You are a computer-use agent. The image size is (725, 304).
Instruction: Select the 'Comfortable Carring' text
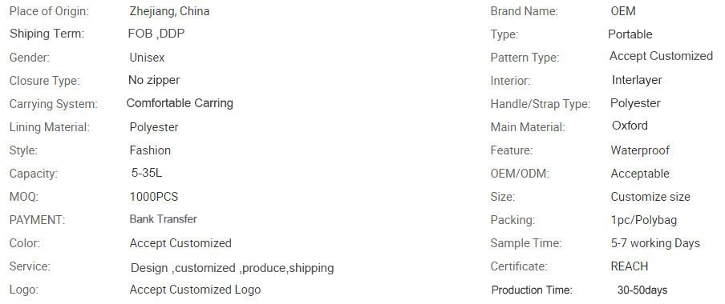tap(180, 103)
